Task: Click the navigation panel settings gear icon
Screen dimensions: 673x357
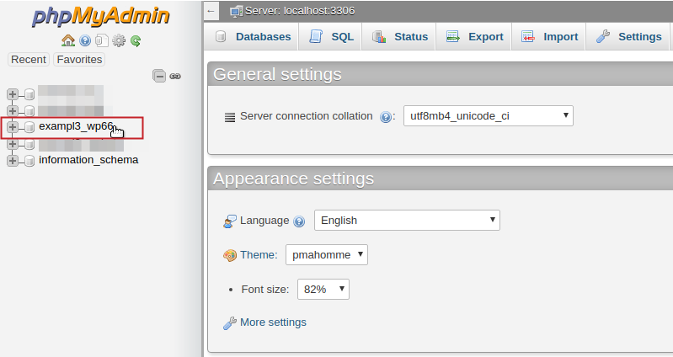Action: point(119,40)
